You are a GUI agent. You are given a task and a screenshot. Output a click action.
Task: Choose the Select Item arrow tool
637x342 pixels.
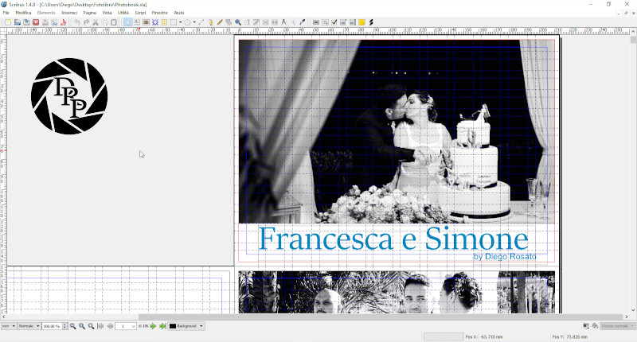[x=128, y=22]
